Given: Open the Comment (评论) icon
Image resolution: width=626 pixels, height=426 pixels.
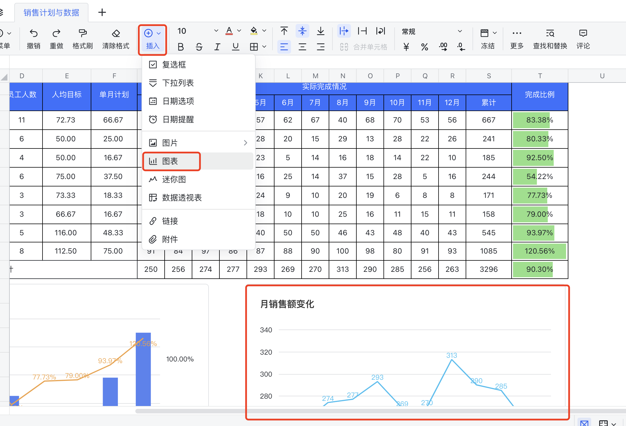Looking at the screenshot, I should [583, 33].
